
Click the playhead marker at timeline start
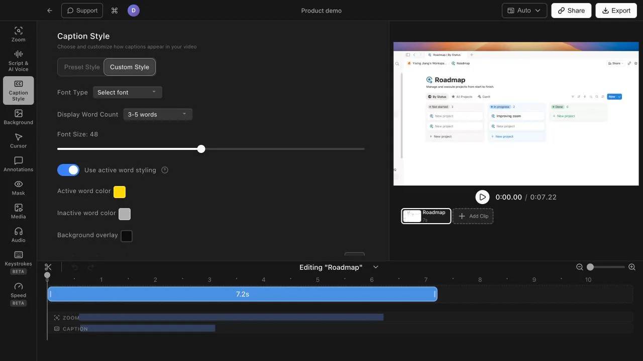coord(47,275)
